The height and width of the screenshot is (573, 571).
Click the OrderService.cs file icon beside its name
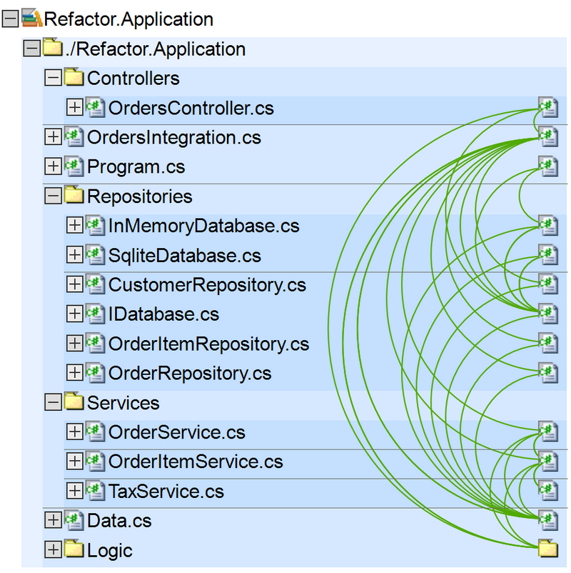coord(96,432)
